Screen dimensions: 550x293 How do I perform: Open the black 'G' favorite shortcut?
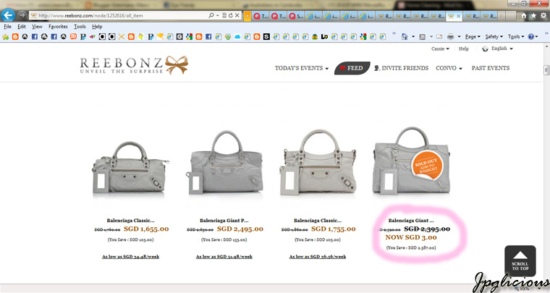click(179, 37)
